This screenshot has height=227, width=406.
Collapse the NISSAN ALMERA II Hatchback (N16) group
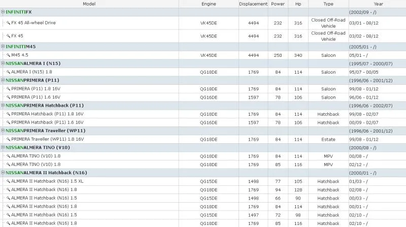coord(3,172)
